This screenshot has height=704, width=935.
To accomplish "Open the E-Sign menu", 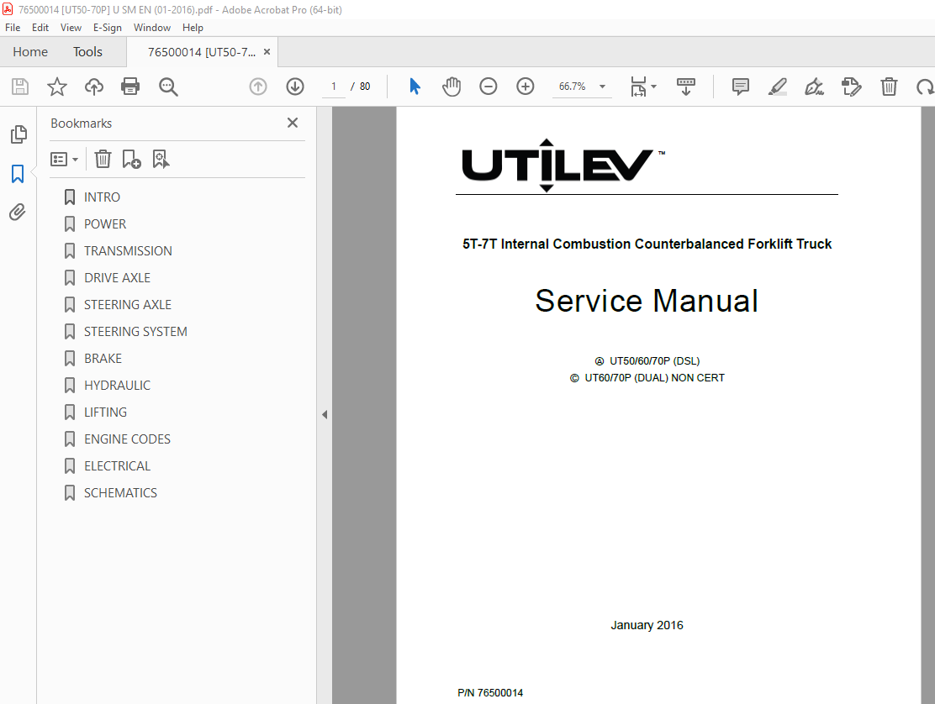I will [x=108, y=28].
